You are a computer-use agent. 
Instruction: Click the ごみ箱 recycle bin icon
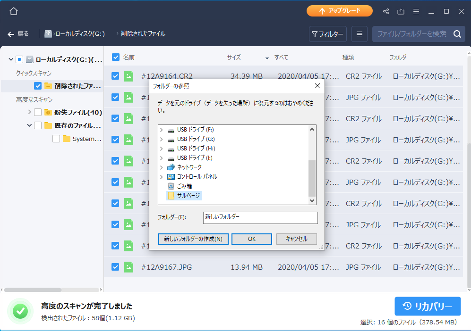tap(171, 186)
